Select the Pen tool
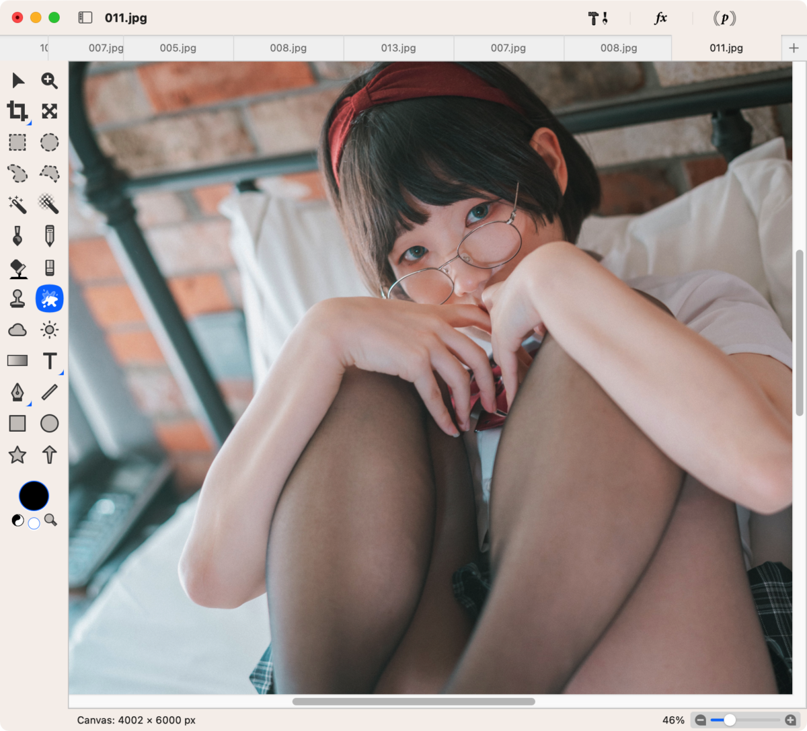This screenshot has height=731, width=807. [17, 392]
